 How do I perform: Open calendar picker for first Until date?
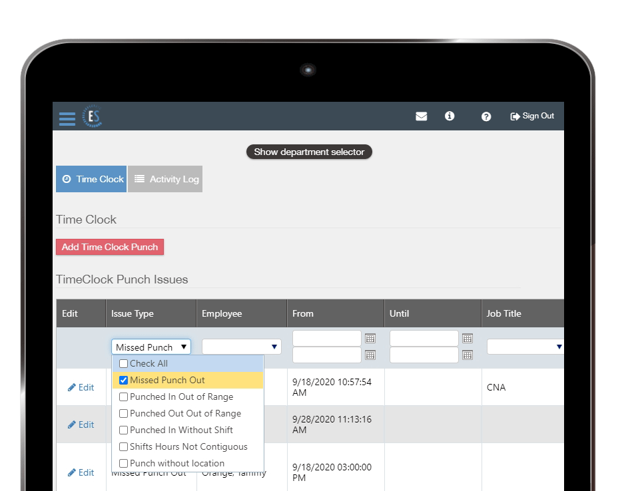point(468,339)
